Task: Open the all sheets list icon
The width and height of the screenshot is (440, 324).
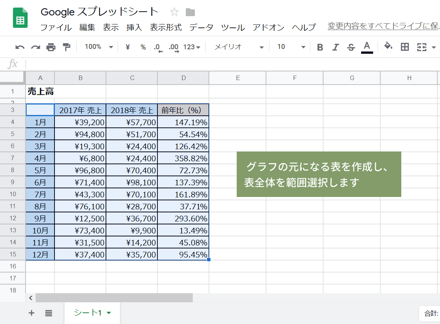Action: pos(48,313)
